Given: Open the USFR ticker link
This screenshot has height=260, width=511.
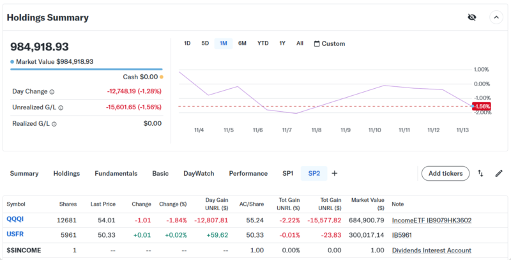Looking at the screenshot, I should point(15,235).
